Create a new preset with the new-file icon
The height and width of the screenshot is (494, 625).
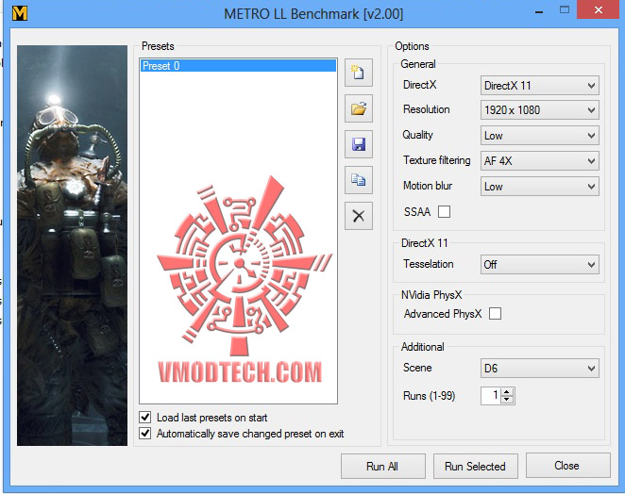359,73
